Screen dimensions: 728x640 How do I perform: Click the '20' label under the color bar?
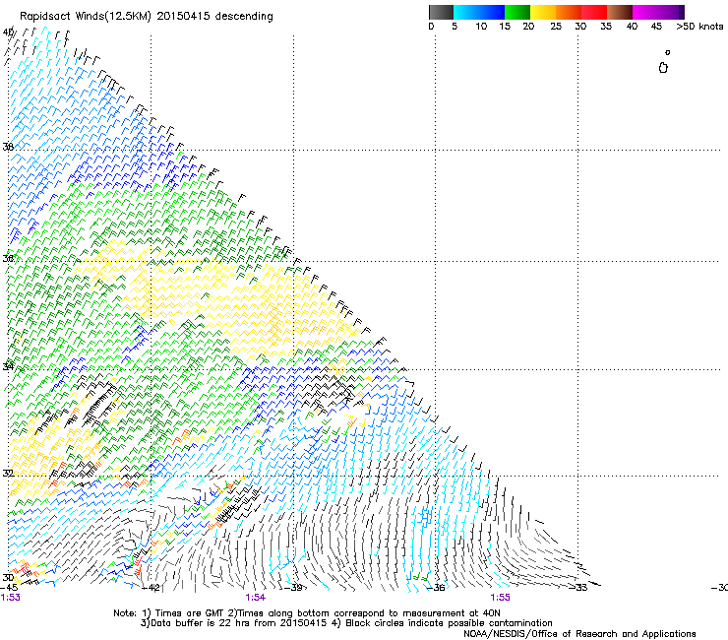[528, 27]
